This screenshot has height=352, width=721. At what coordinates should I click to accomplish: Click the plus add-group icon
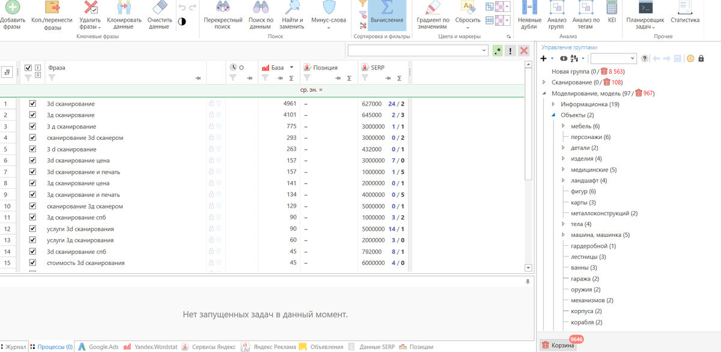(x=544, y=58)
